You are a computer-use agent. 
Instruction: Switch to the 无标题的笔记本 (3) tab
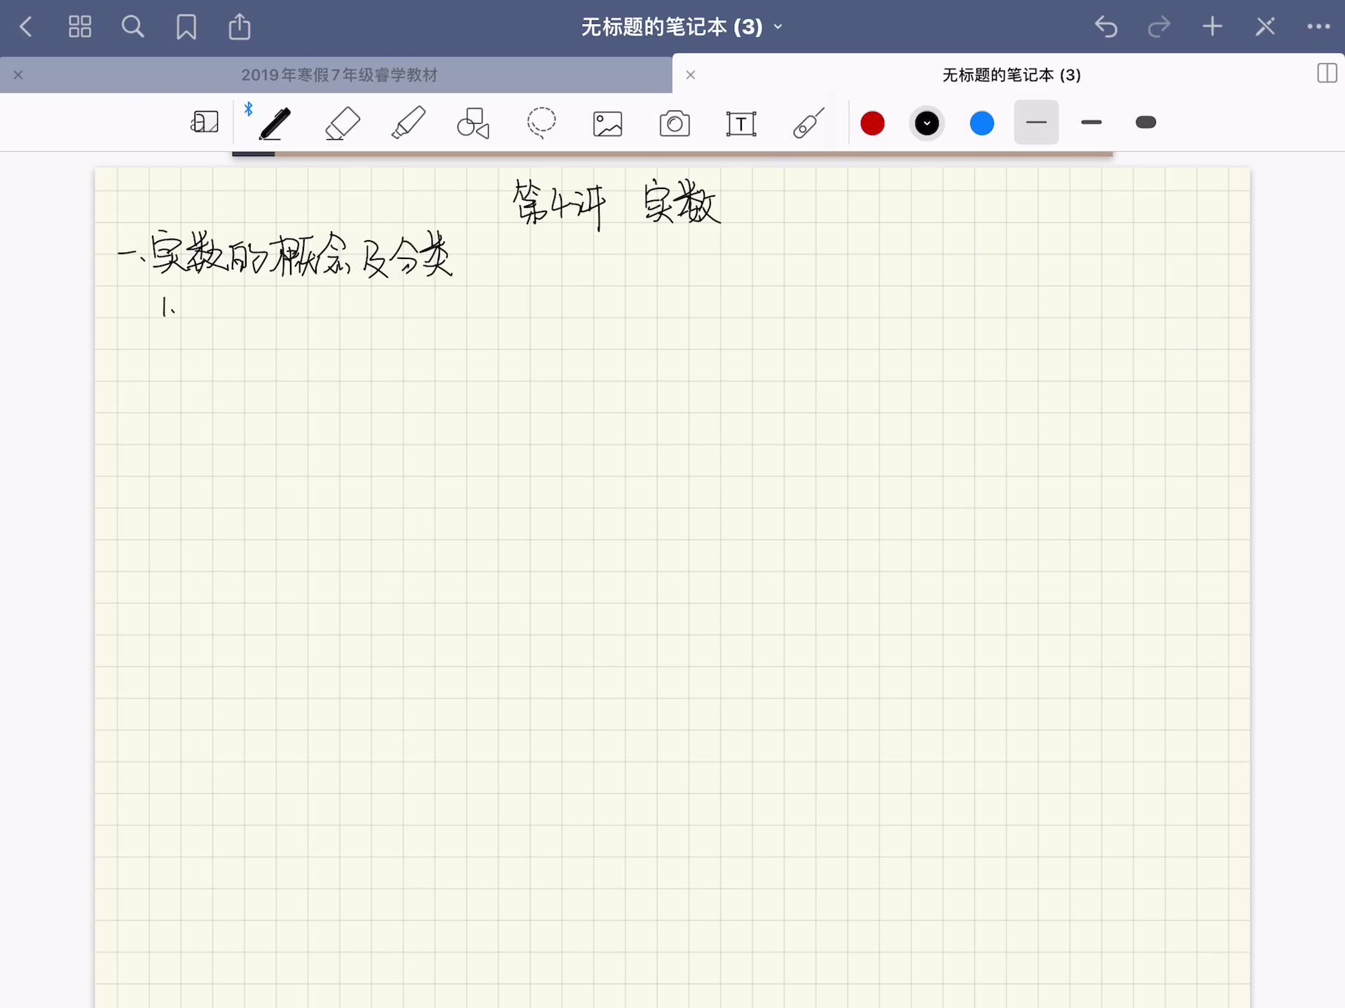click(1011, 75)
